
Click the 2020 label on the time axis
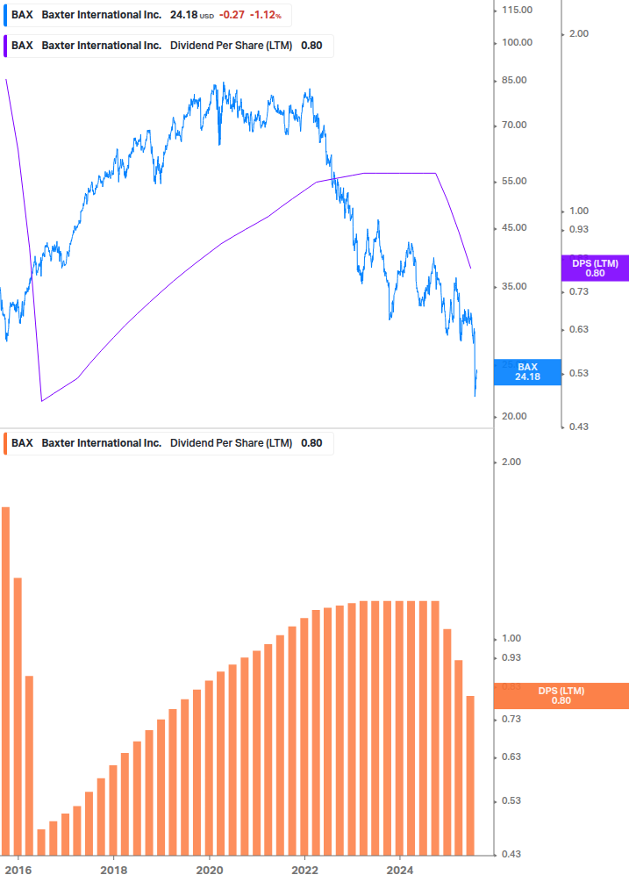tap(209, 871)
